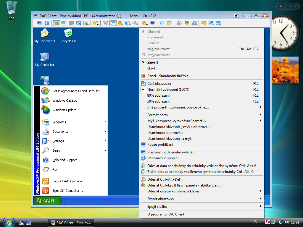The image size is (303, 227).
Task: Choose Odeslat Ctrl+Alt+Del menu item
Action: pyautogui.click(x=202, y=179)
